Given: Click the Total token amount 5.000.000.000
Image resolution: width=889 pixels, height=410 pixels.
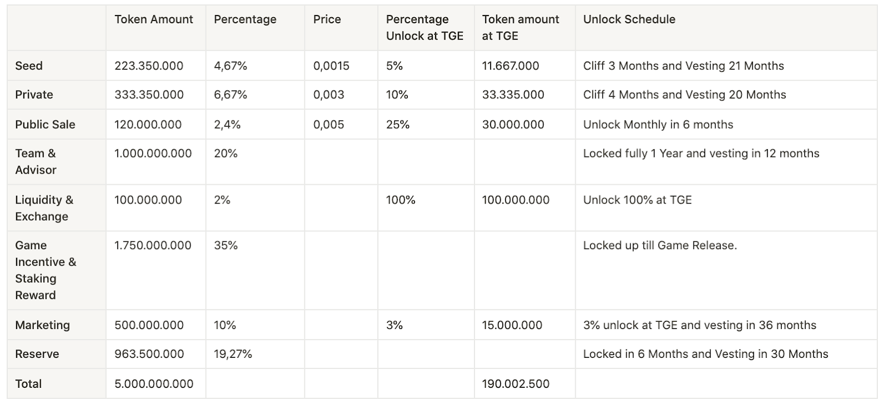Looking at the screenshot, I should [154, 384].
